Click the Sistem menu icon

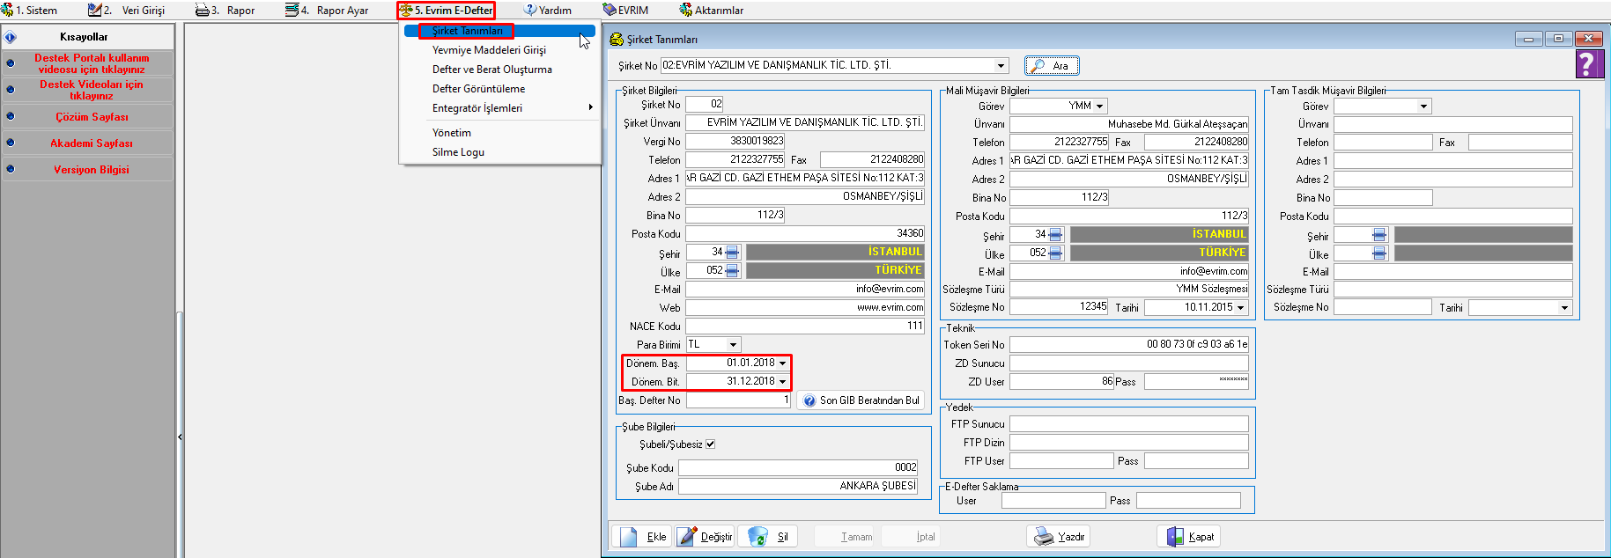[7, 11]
